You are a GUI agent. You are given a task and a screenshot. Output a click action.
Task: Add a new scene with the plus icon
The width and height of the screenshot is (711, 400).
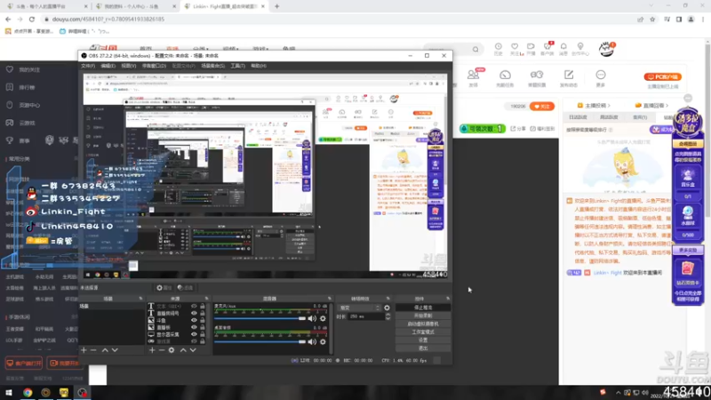pyautogui.click(x=84, y=350)
